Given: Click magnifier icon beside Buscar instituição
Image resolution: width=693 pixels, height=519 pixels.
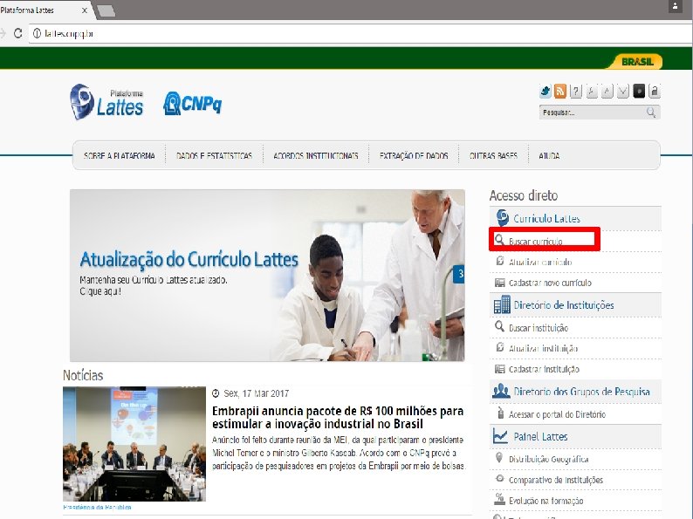Looking at the screenshot, I should (x=499, y=326).
